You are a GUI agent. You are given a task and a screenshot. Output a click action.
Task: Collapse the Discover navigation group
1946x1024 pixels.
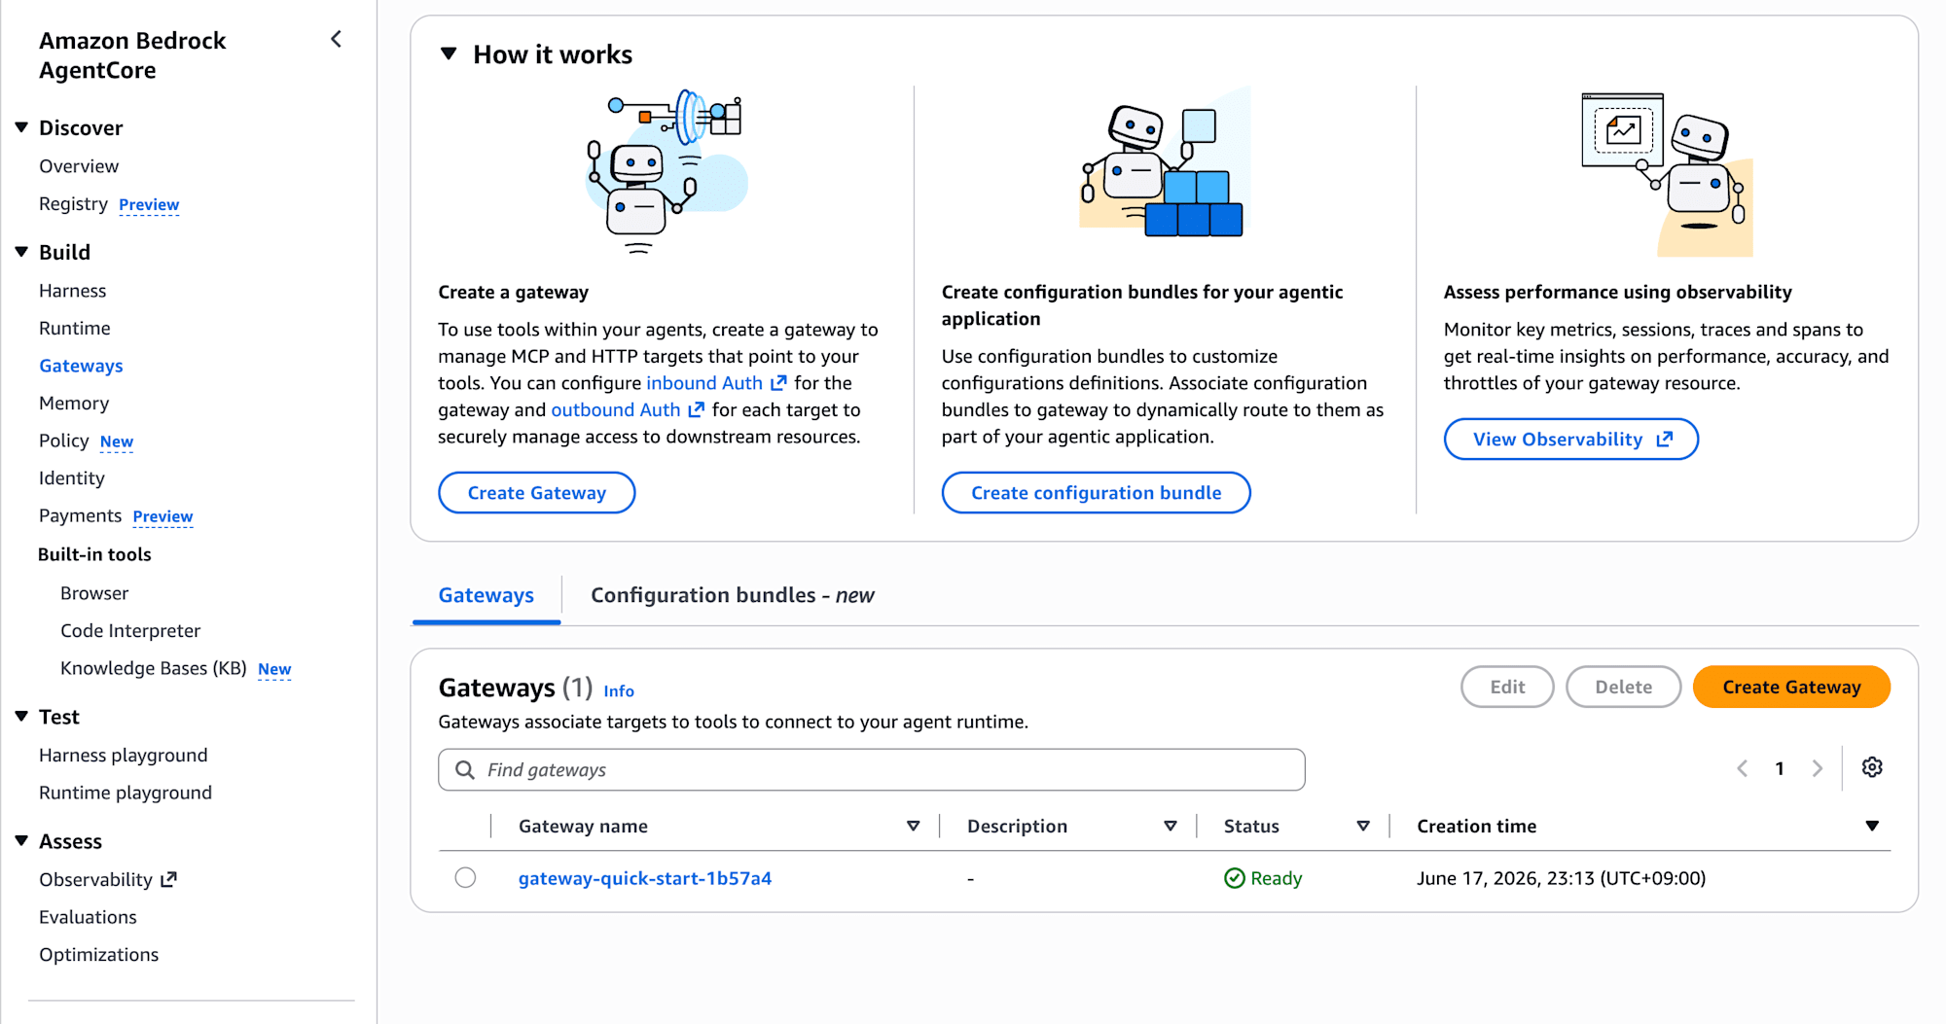(21, 127)
